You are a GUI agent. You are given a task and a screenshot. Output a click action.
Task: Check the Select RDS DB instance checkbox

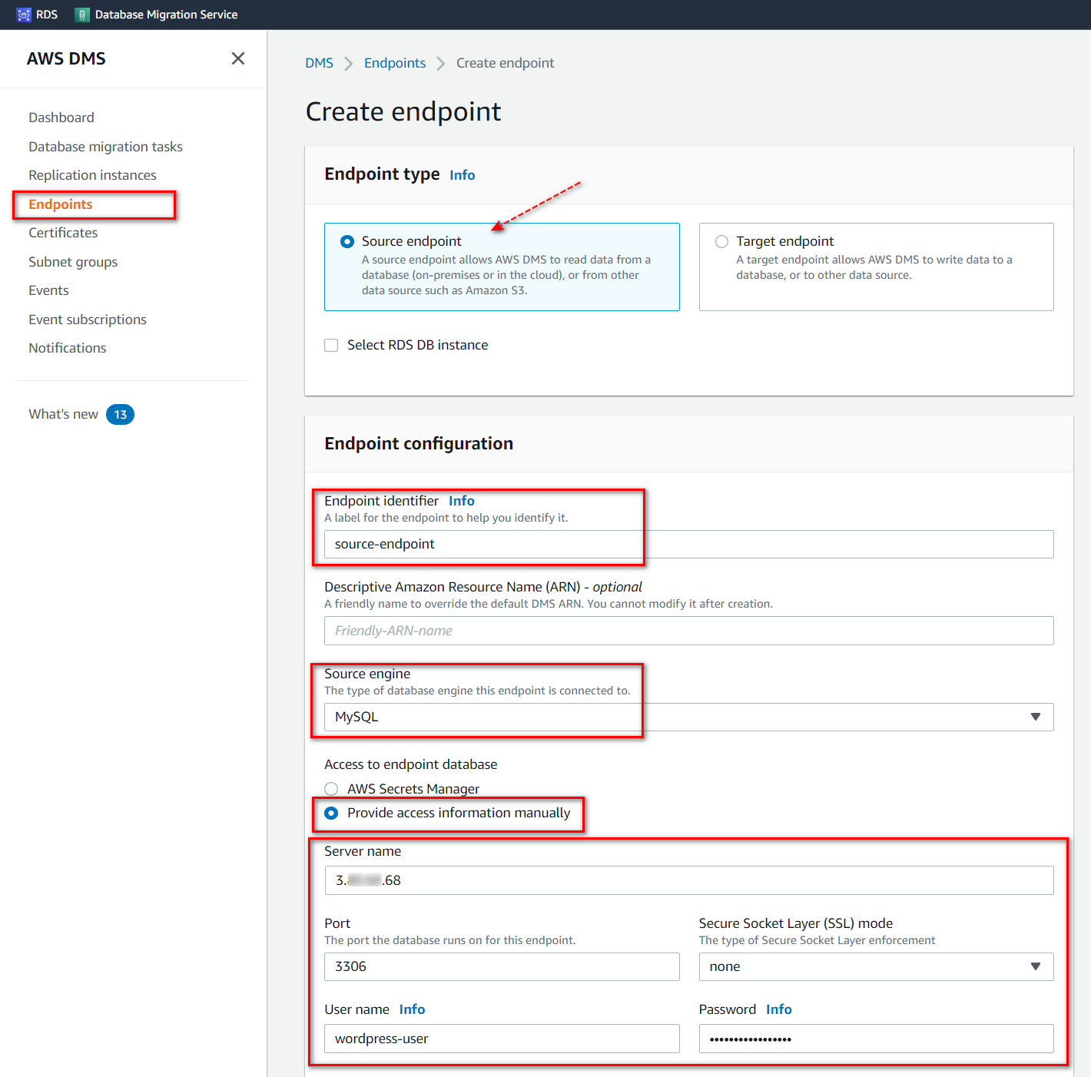click(x=331, y=346)
